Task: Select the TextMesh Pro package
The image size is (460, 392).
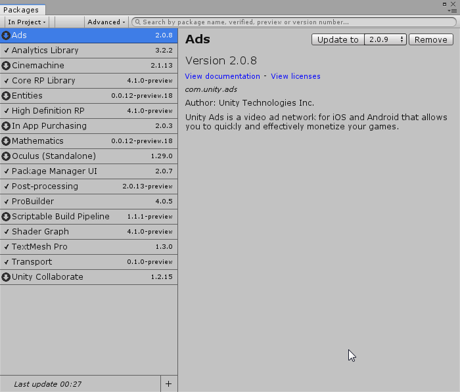Action: [89, 247]
